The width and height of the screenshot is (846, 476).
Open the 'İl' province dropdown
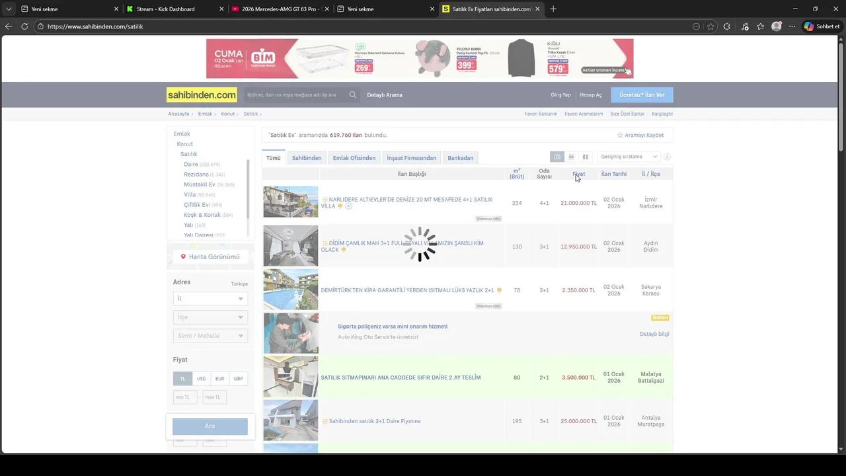pos(210,299)
